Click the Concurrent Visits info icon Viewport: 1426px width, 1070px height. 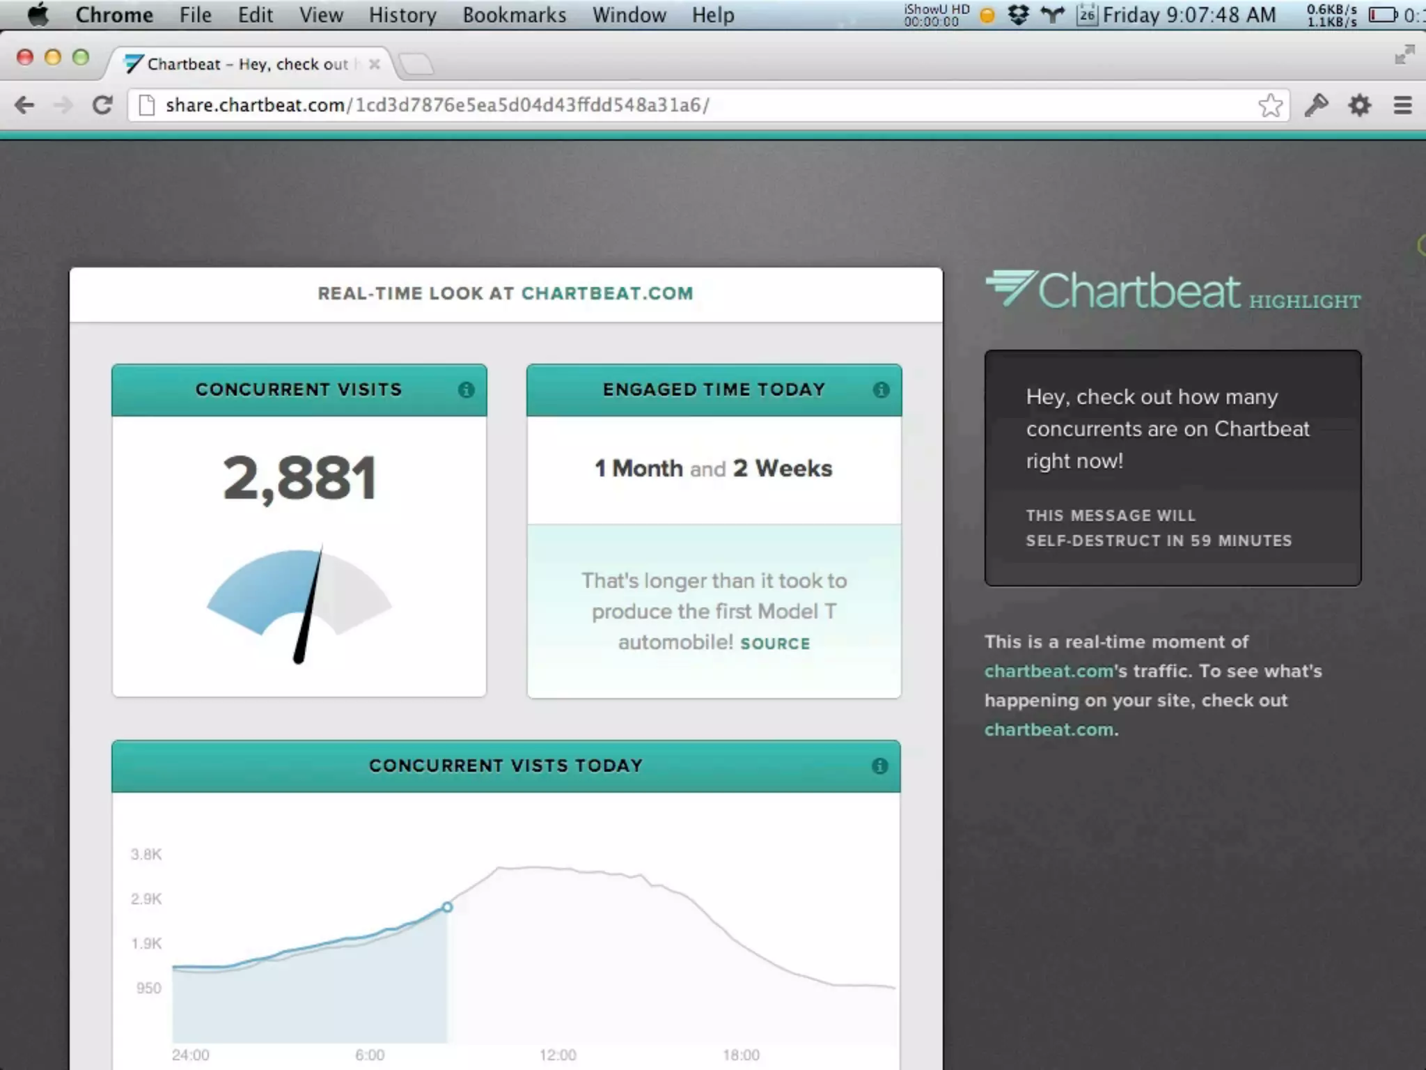(x=466, y=390)
